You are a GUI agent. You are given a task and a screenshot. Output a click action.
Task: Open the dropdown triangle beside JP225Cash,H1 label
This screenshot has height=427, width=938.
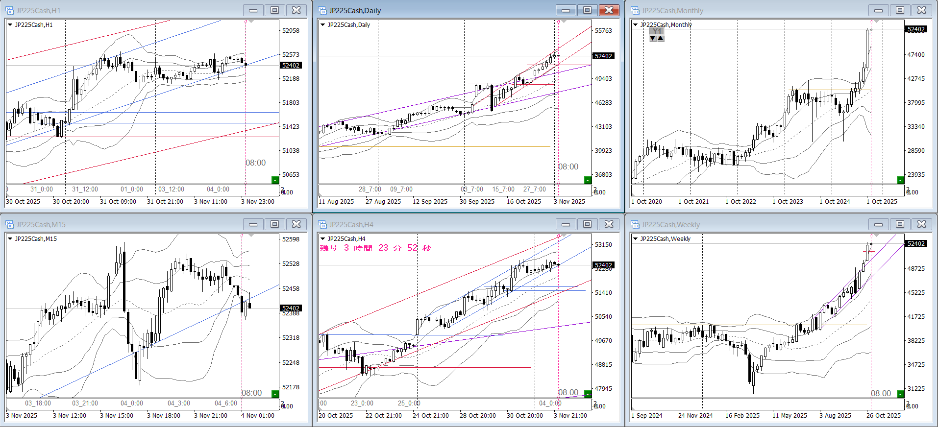[10, 24]
